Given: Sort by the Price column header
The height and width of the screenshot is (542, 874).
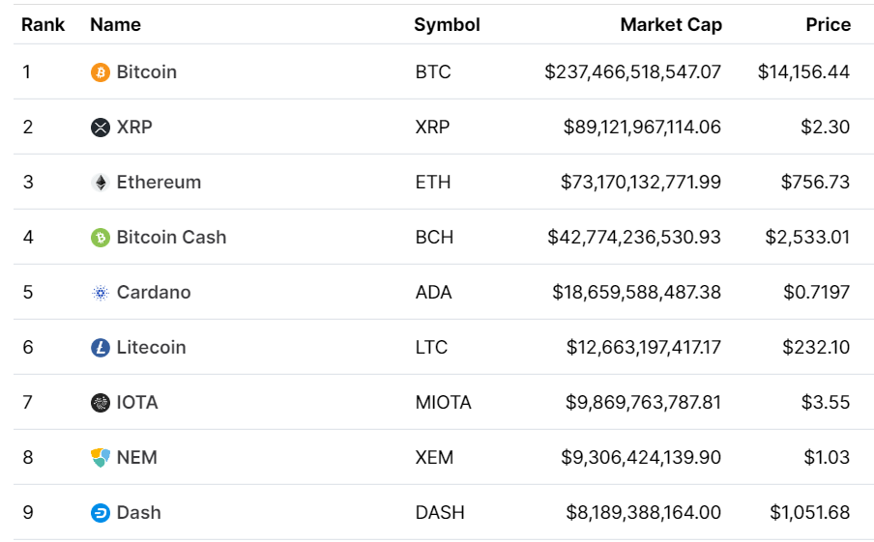Looking at the screenshot, I should [x=829, y=24].
